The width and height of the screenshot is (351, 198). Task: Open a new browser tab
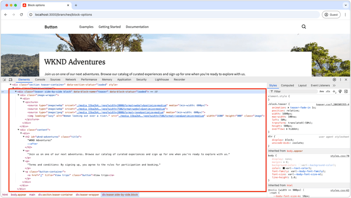(76, 5)
